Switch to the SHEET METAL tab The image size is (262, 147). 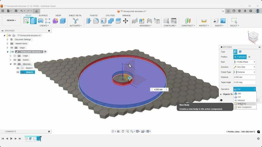tap(75, 15)
